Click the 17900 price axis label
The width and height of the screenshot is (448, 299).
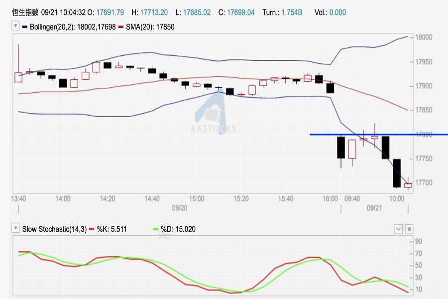[424, 86]
